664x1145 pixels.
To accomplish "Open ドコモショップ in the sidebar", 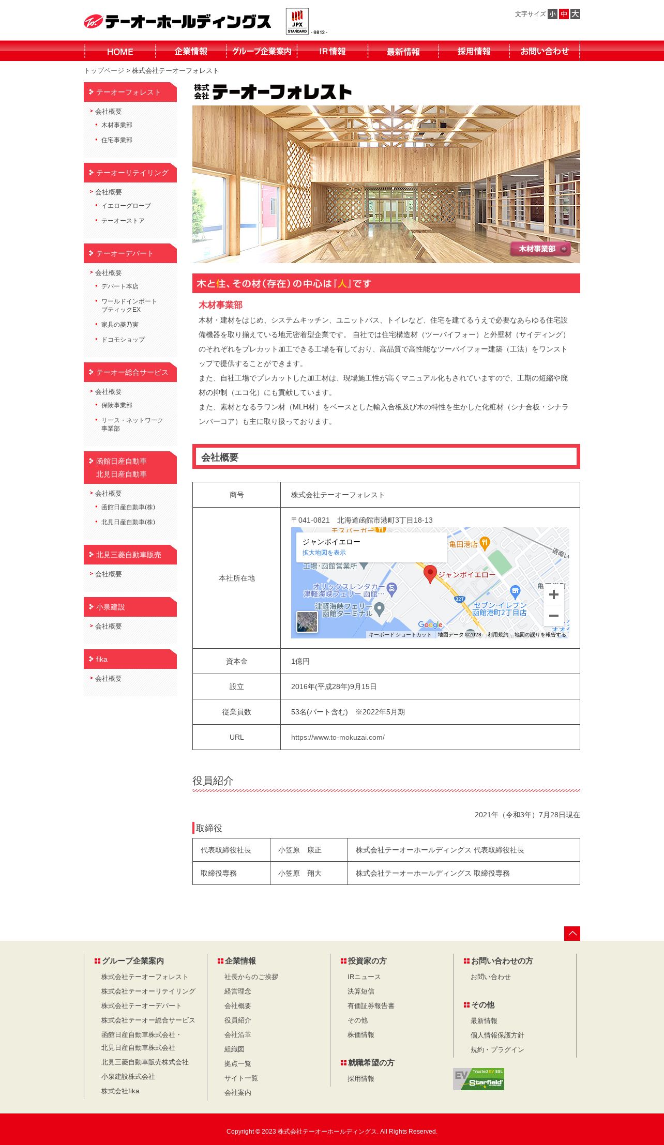I will tap(123, 340).
